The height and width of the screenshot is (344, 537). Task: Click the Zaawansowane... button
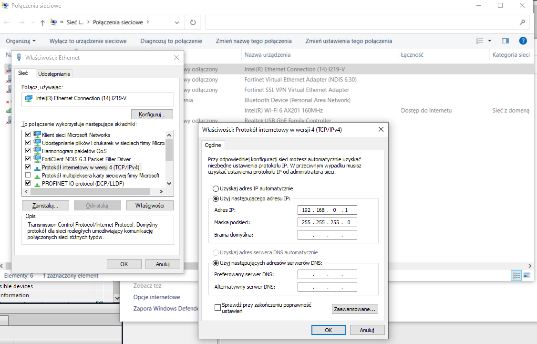355,309
